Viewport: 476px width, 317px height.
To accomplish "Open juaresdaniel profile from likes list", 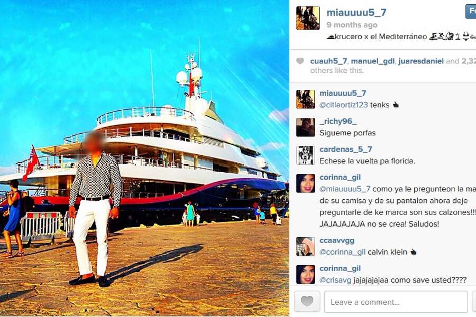I will point(421,61).
